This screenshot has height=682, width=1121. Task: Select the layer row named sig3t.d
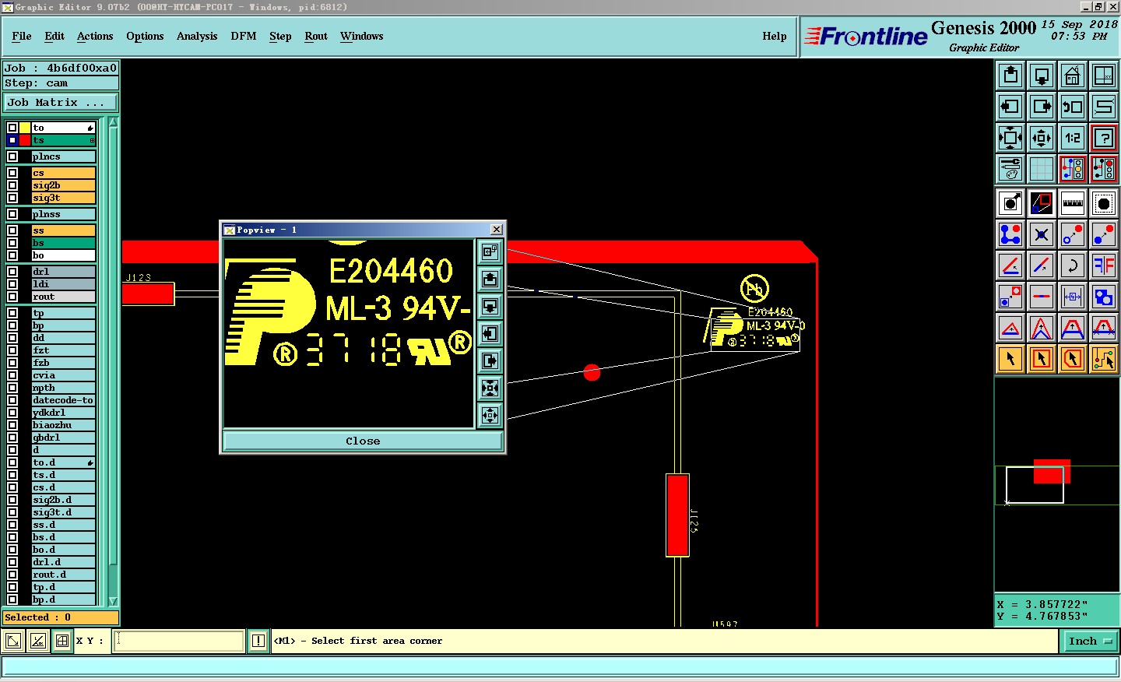point(63,512)
